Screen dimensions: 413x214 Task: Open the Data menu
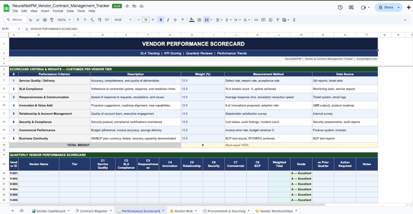(x=70, y=11)
